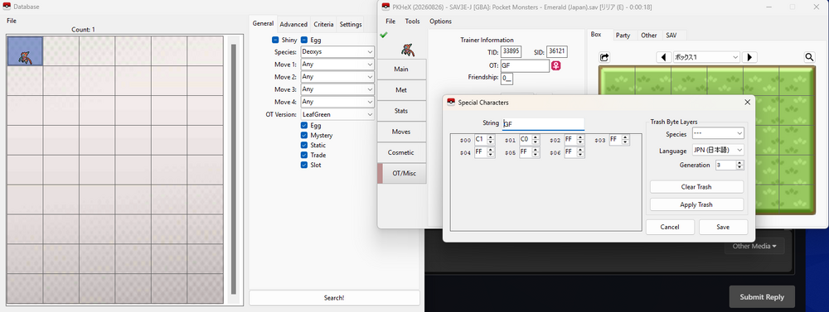Viewport: 829px width, 312px height.
Task: Open the Stats editor tab
Action: click(401, 111)
